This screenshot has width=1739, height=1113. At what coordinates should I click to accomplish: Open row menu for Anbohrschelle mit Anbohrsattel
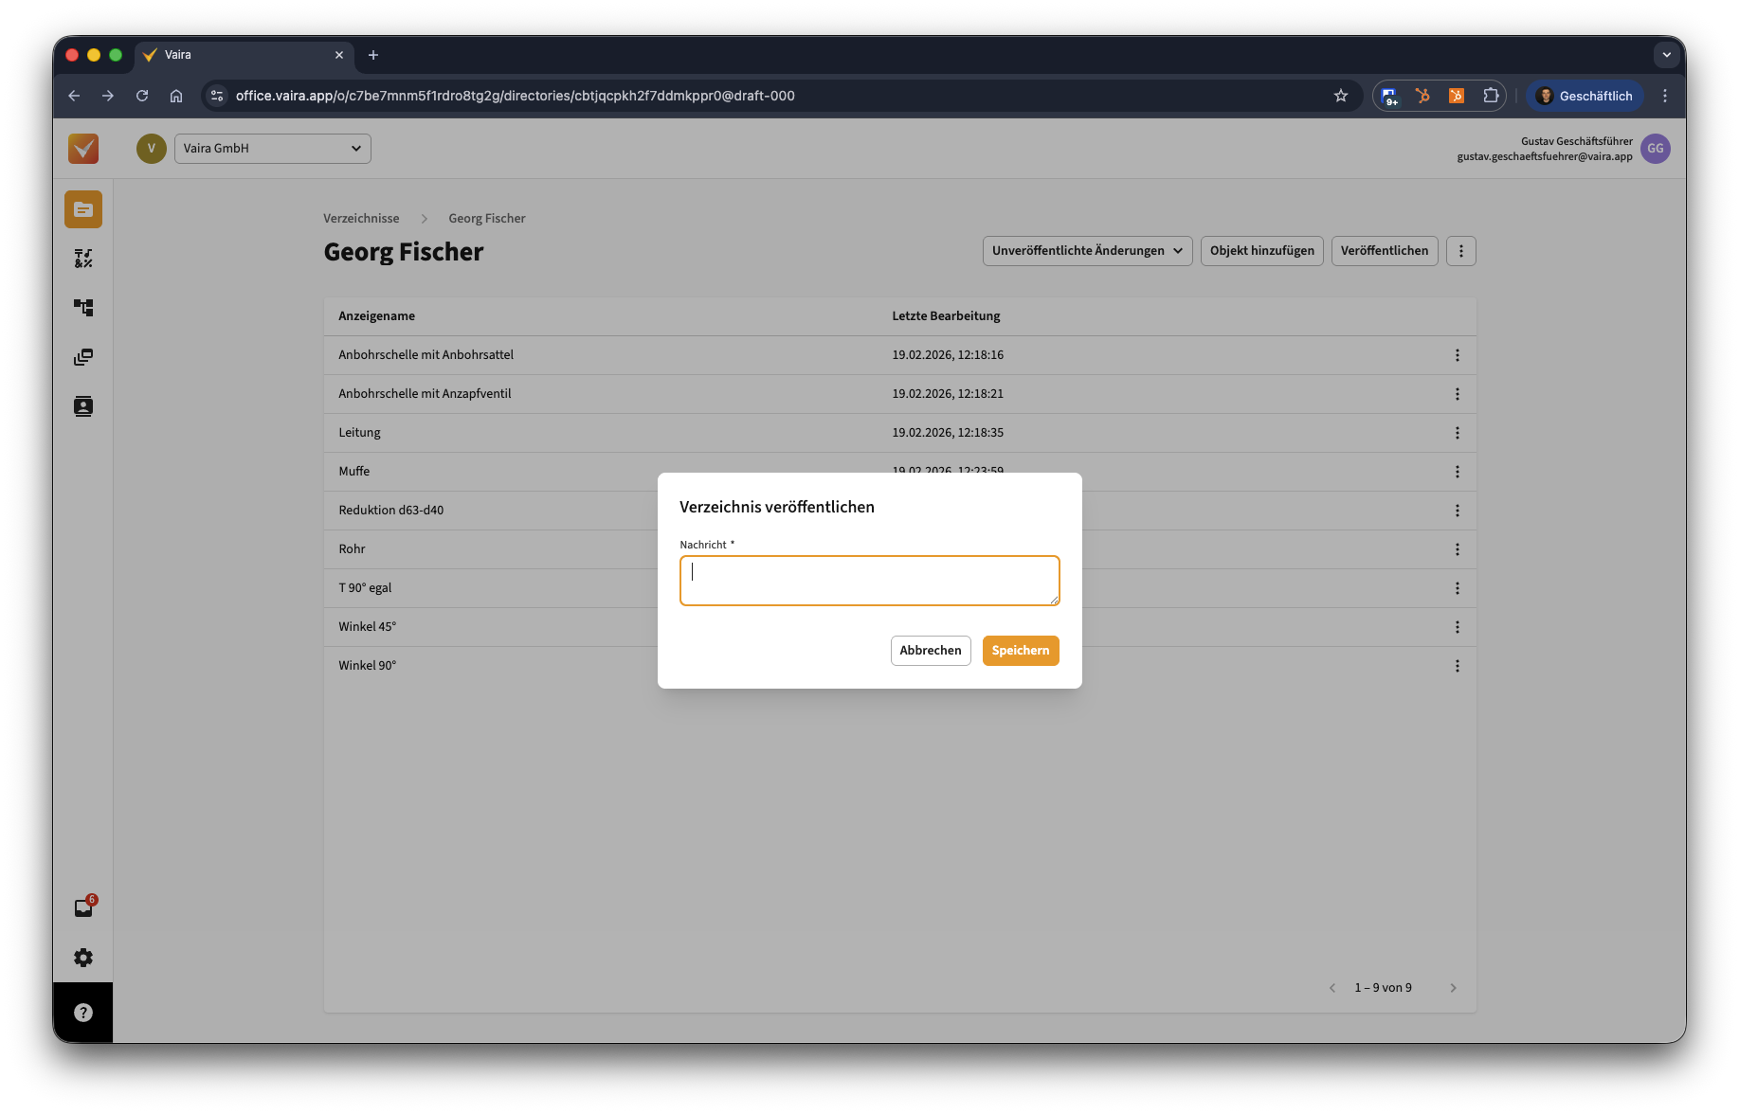[x=1457, y=355]
